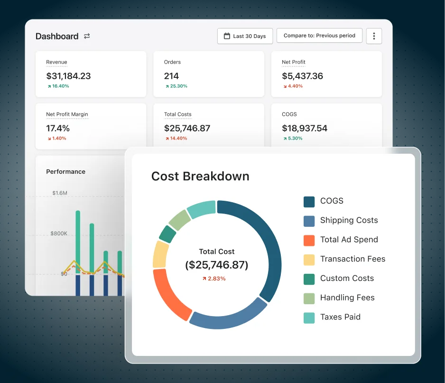
Task: Click the tallest green bar in Performance chart
Action: (x=78, y=241)
